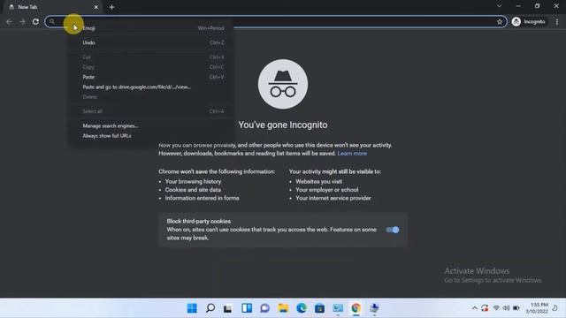
Task: Open the notification moon icon
Action: [555, 308]
